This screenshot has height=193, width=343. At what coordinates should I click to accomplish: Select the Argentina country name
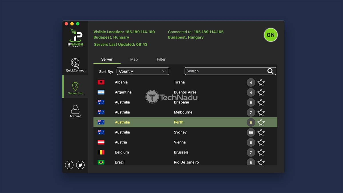click(x=123, y=92)
